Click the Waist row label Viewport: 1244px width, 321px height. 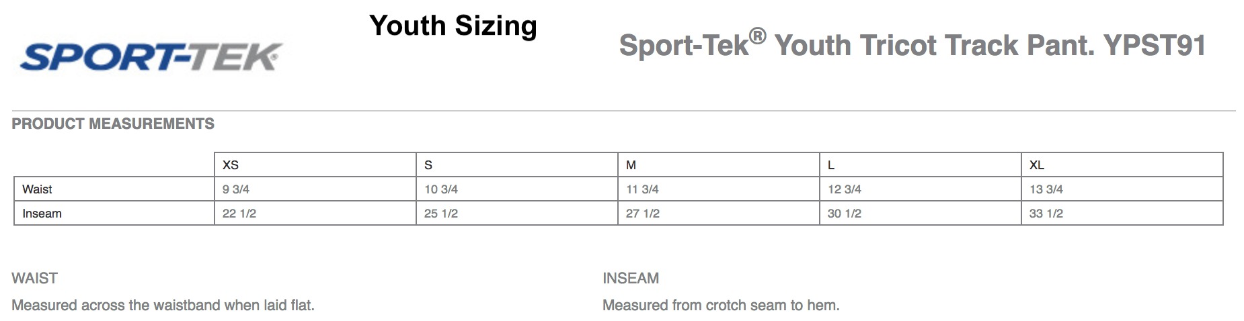37,189
